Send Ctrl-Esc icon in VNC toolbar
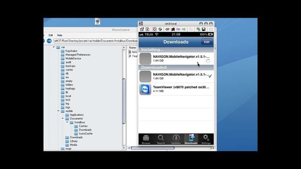 pyautogui.click(x=173, y=29)
